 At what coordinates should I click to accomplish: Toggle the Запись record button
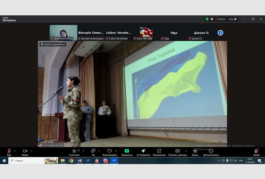[195, 151]
